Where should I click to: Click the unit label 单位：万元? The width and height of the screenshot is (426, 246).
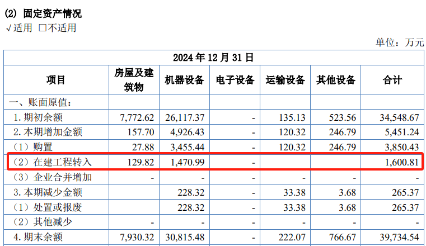[400, 42]
